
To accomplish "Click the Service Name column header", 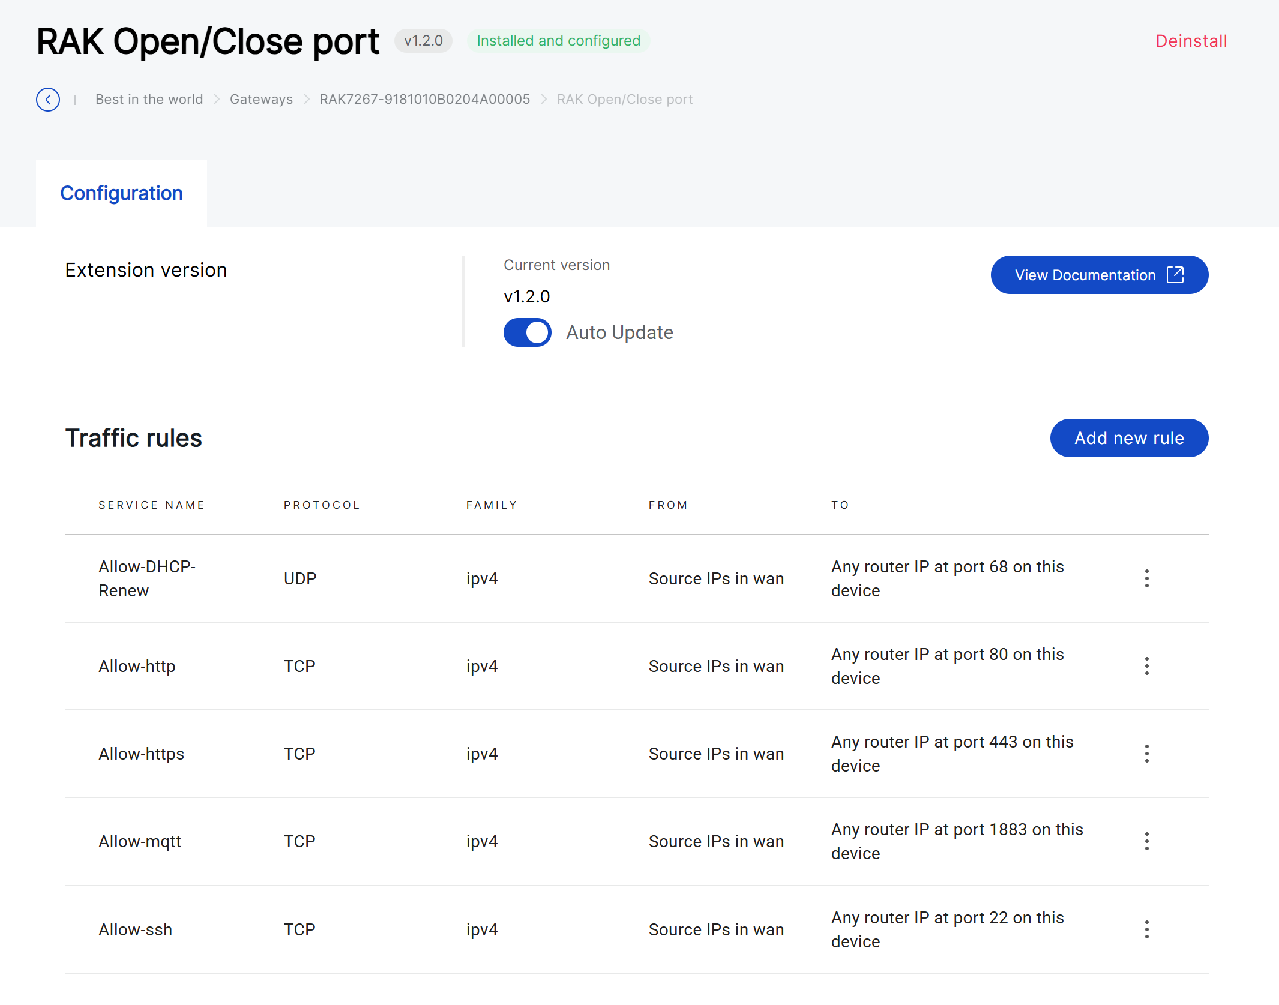I will tap(152, 505).
